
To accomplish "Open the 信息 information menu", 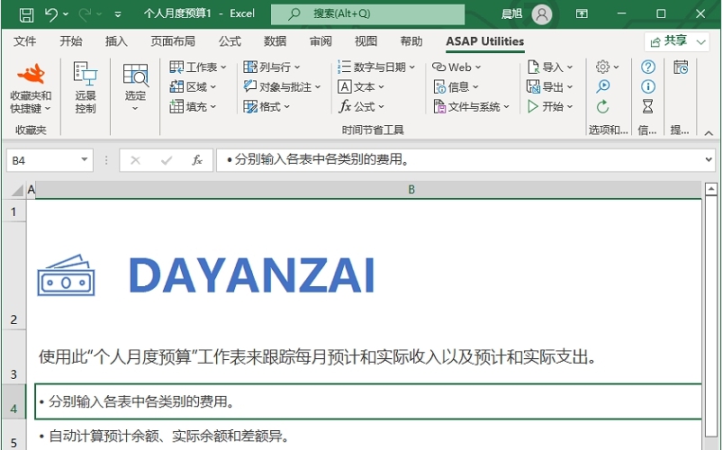I will point(456,86).
